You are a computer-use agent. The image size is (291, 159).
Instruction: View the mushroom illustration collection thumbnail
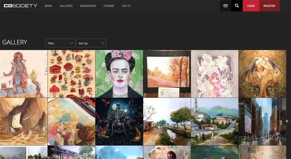[72, 74]
